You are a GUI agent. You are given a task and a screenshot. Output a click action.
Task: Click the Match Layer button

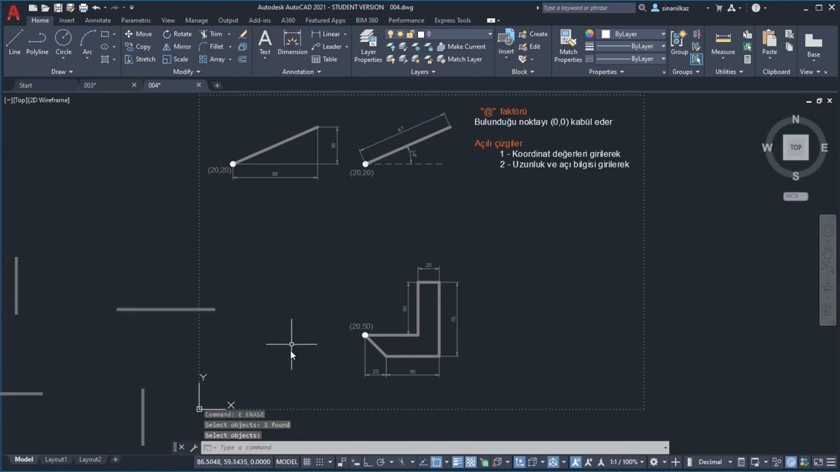pyautogui.click(x=459, y=59)
